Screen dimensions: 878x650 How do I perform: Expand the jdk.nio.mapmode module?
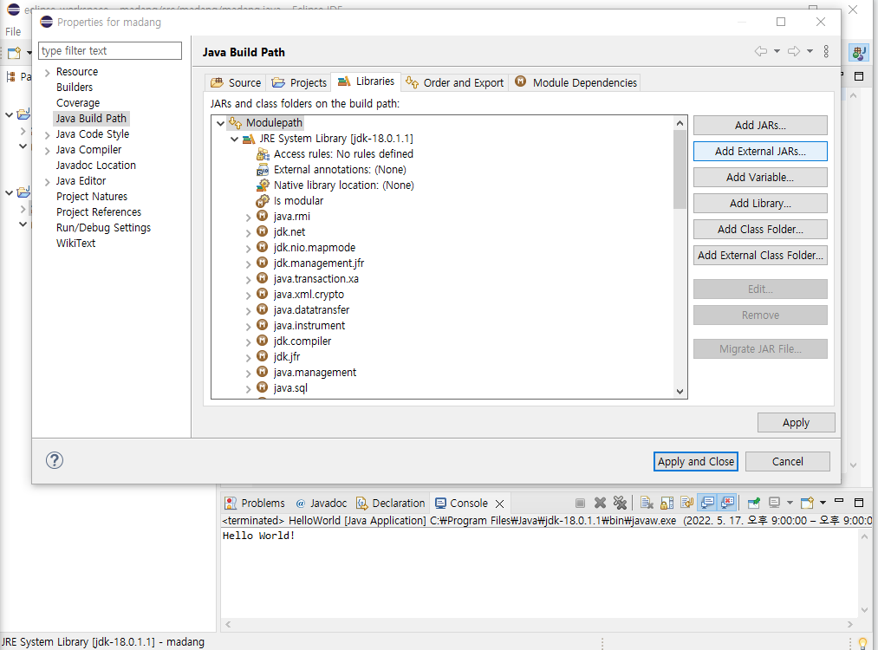coord(248,248)
